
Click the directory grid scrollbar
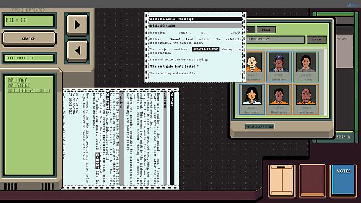click(x=326, y=82)
